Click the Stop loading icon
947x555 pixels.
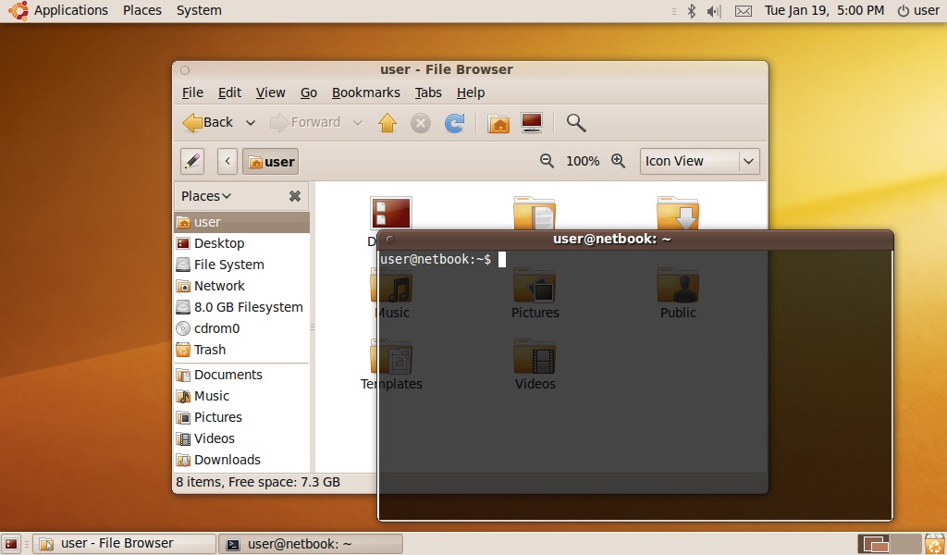(421, 123)
